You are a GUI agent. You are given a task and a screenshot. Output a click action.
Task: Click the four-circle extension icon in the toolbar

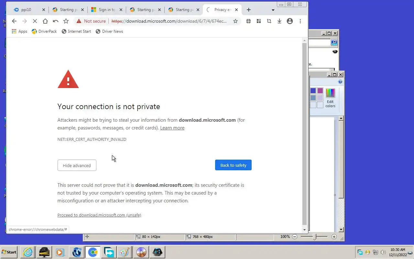click(x=248, y=21)
